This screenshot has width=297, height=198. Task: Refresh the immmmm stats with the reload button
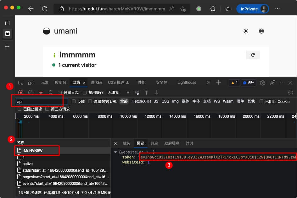pos(253,55)
